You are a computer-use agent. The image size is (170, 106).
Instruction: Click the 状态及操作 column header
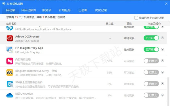click(x=154, y=23)
